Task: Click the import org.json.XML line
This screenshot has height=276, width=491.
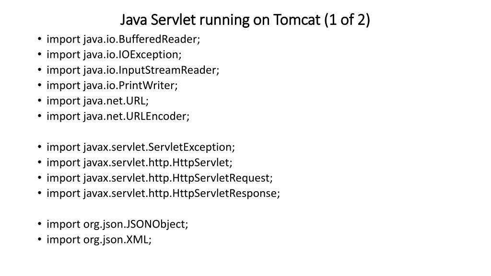Action: click(99, 240)
